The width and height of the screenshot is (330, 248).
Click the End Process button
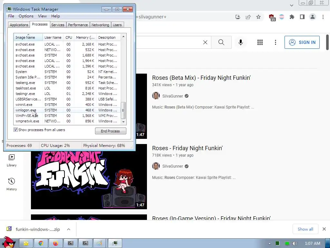point(111,131)
